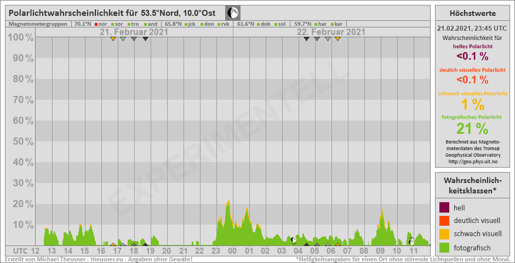This screenshot has height=263, width=515.
Task: Click the 'Höchstwerte' panel heading
Action: [x=473, y=13]
